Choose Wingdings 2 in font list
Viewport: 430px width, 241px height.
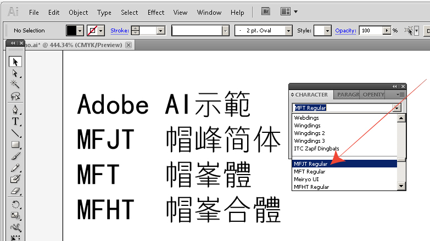(344, 133)
